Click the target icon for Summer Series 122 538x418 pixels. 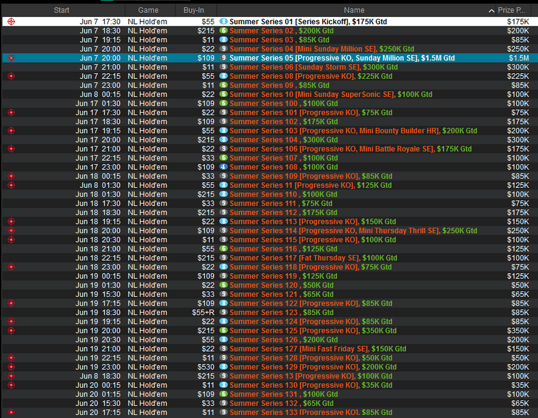click(11, 304)
